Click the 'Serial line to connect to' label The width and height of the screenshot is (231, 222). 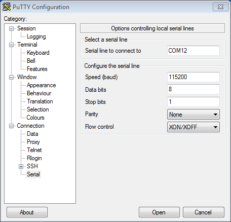click(113, 51)
